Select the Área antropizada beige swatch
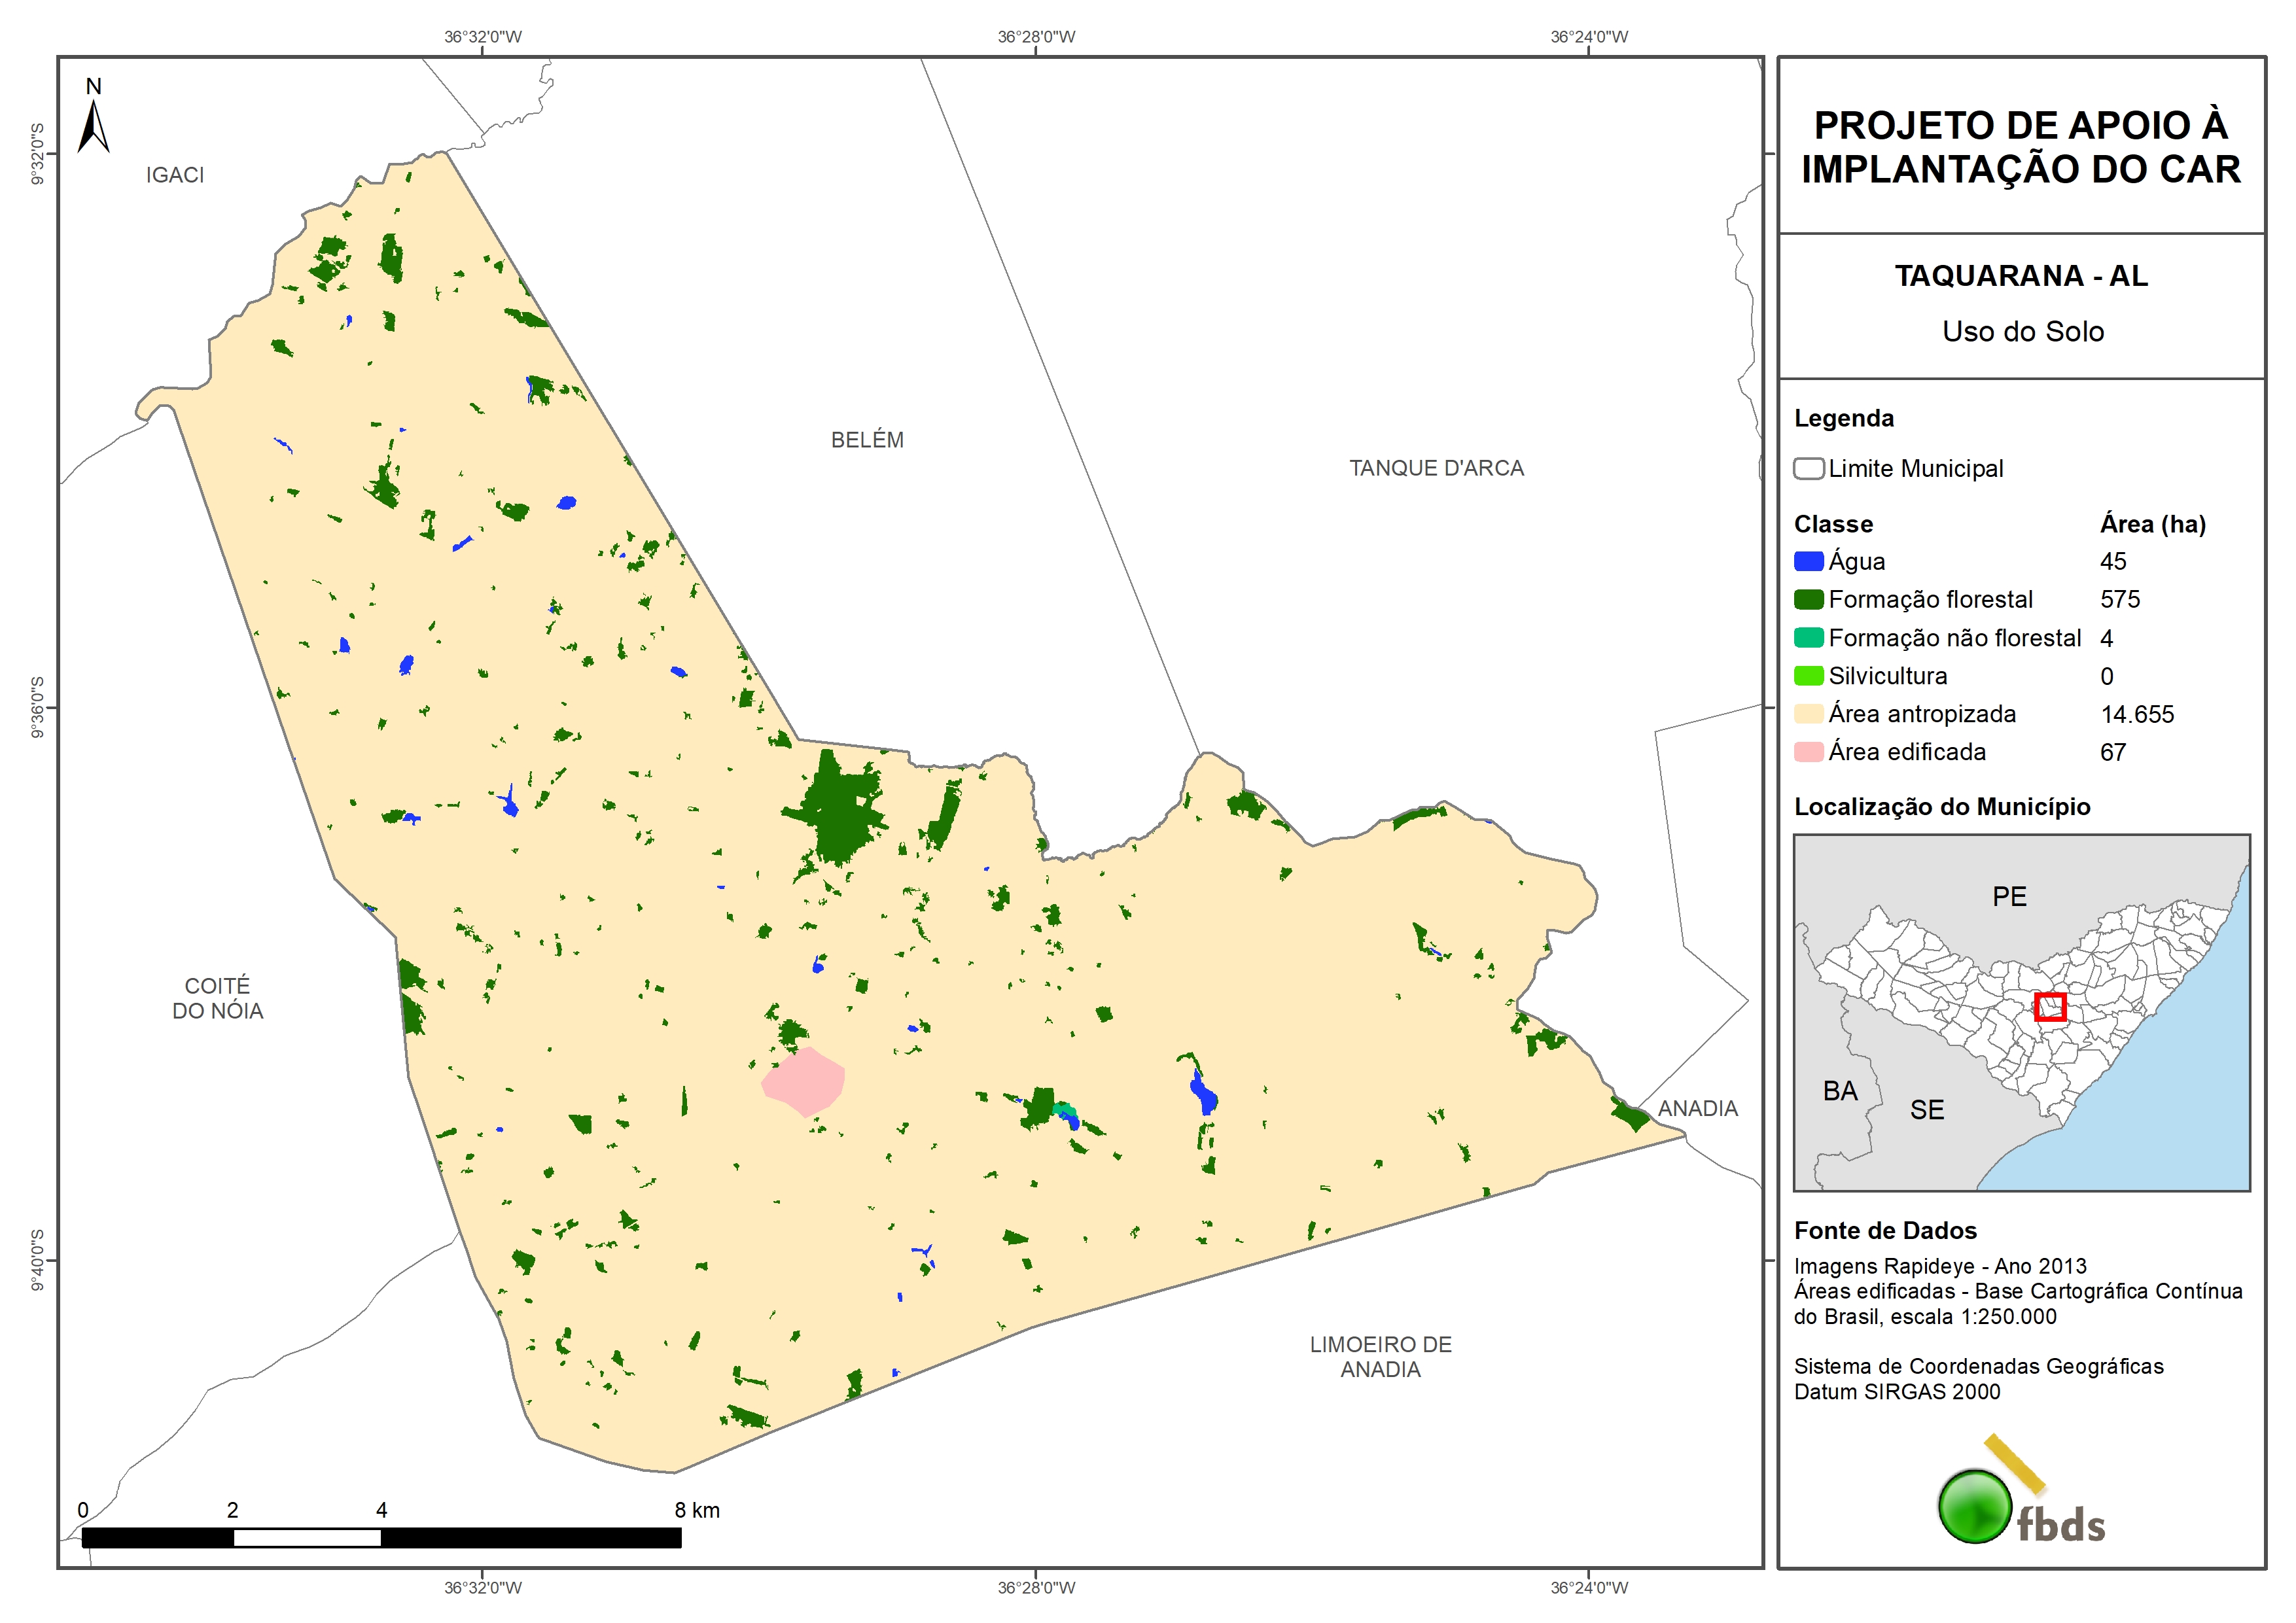 point(1808,714)
